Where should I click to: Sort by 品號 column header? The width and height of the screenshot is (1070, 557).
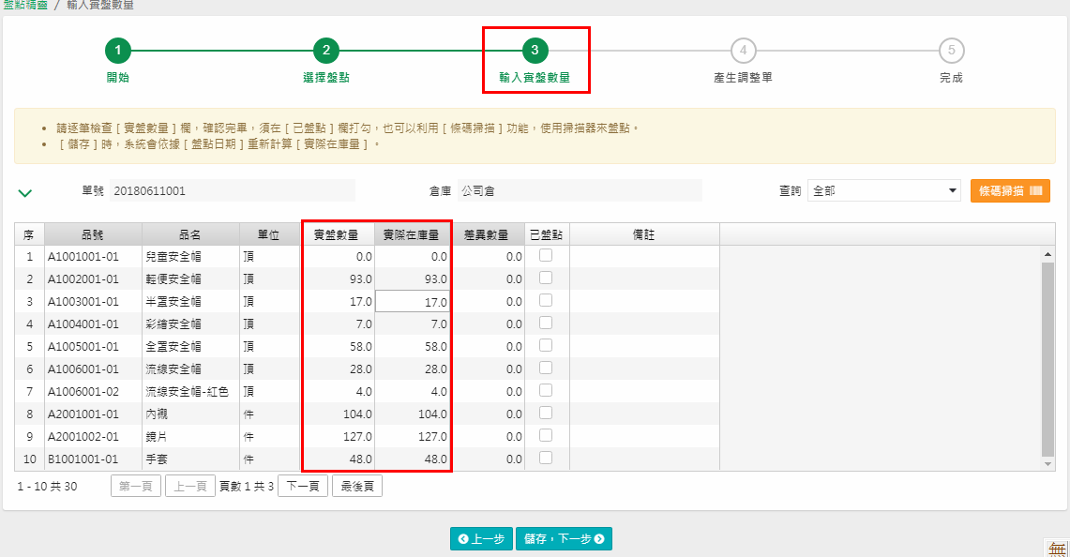click(x=93, y=234)
